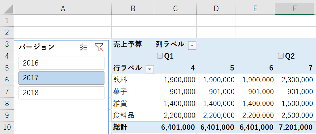Click month 5 column label

[232, 68]
